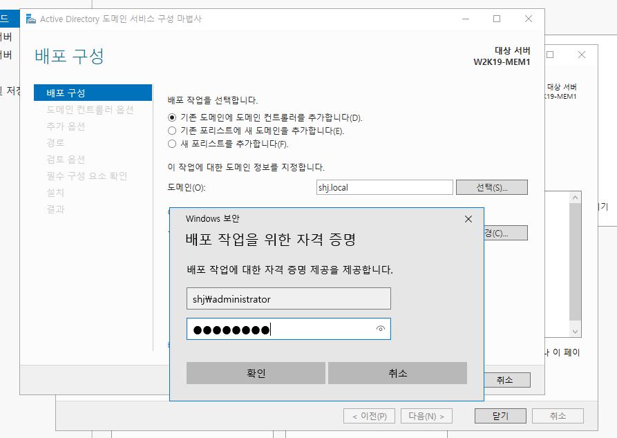
Task: Click 다음(N) > in the background wizard
Action: [426, 416]
